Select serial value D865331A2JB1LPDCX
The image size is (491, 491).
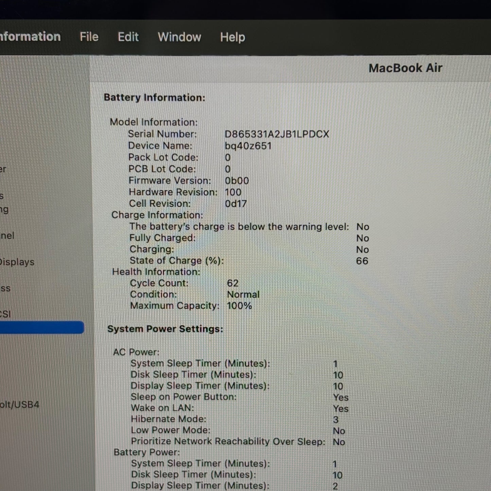tap(277, 134)
